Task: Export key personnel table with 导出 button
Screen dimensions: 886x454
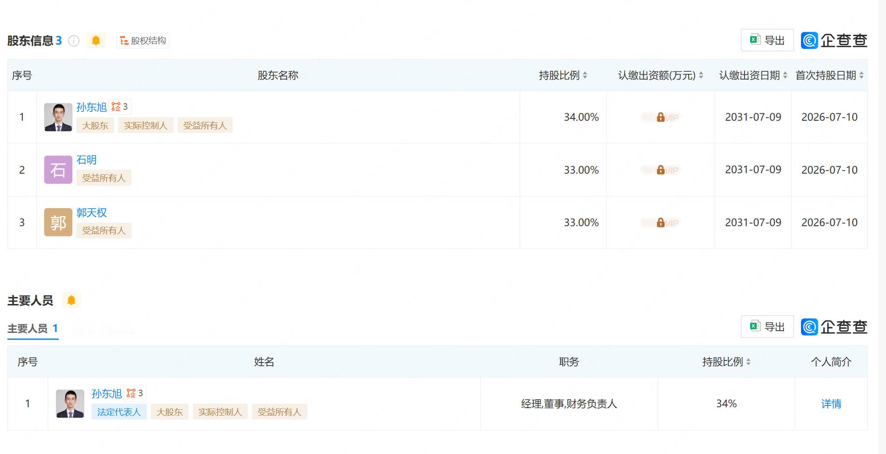Action: tap(767, 327)
